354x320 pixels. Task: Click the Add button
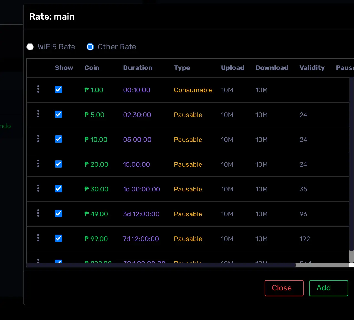click(329, 288)
